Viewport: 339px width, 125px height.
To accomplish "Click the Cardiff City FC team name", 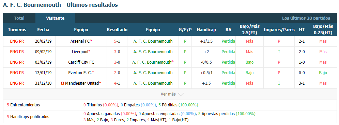I will pyautogui.click(x=81, y=62).
